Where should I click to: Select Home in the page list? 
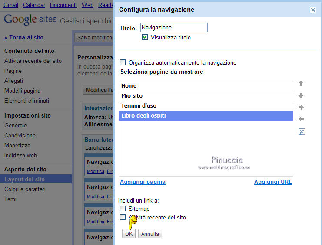click(x=206, y=86)
